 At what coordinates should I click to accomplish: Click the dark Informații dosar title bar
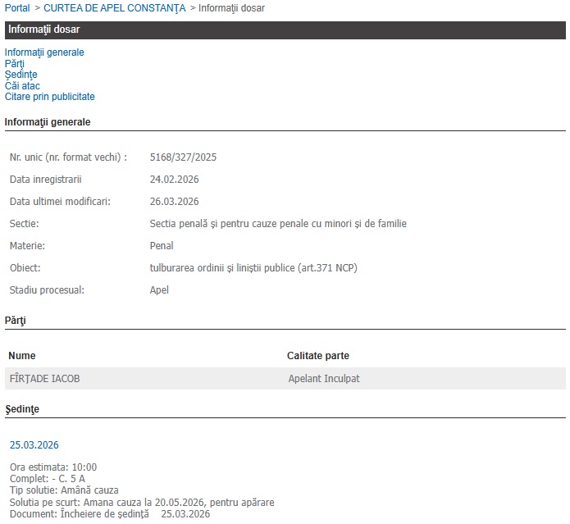tap(285, 30)
